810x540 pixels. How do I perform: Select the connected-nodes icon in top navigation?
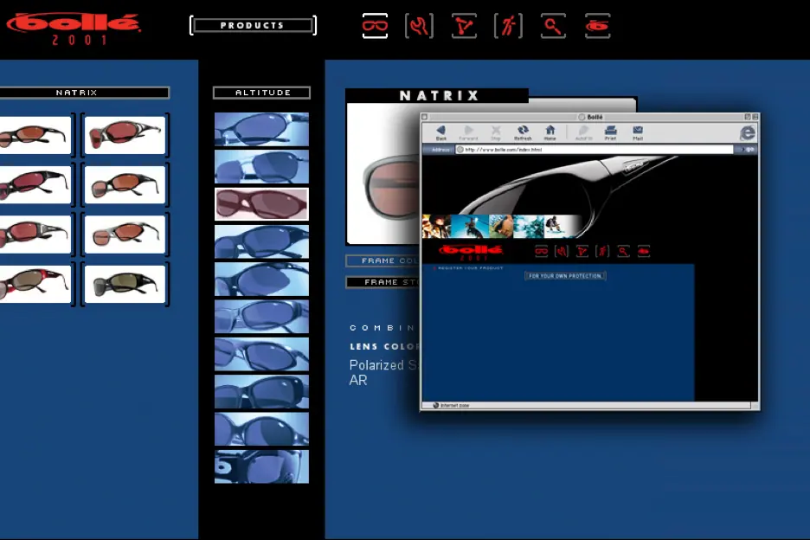coord(464,25)
